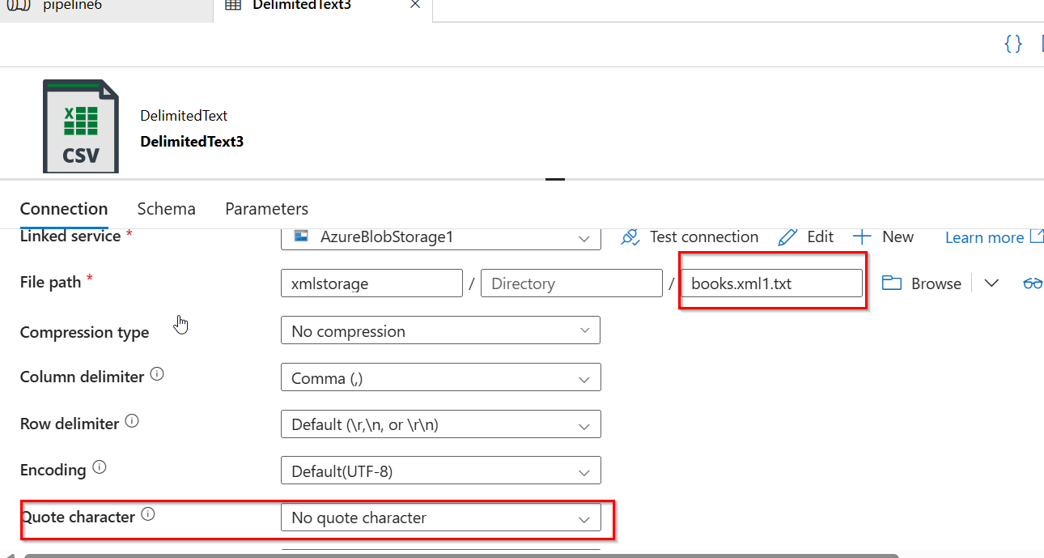Open the Encoding dropdown
The width and height of the screenshot is (1044, 558).
pyautogui.click(x=584, y=471)
